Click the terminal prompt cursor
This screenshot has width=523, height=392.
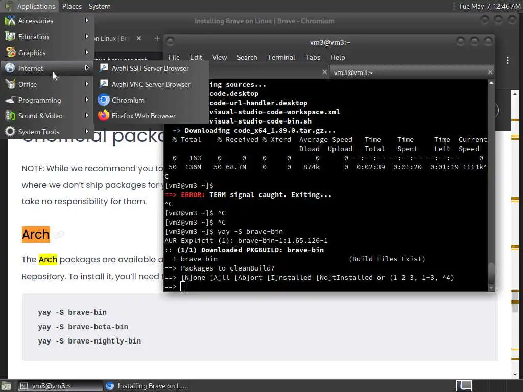click(182, 286)
